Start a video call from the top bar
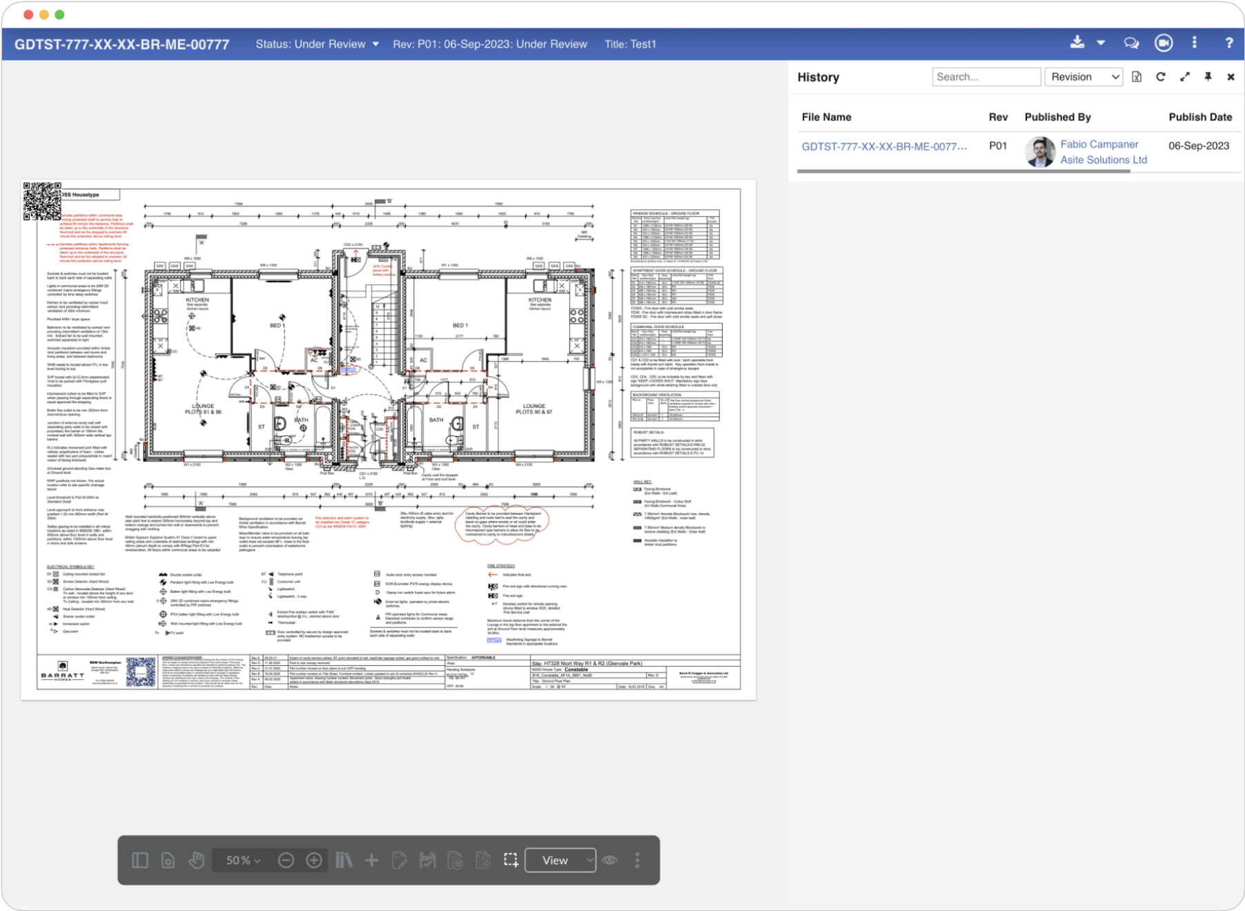 pos(1163,43)
